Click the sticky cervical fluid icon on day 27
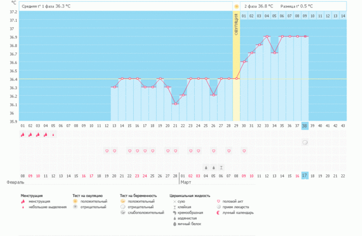The height and width of the screenshot is (236, 362). [221, 167]
